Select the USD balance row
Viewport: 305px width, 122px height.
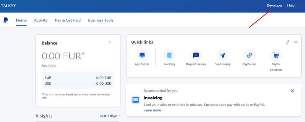click(x=78, y=84)
